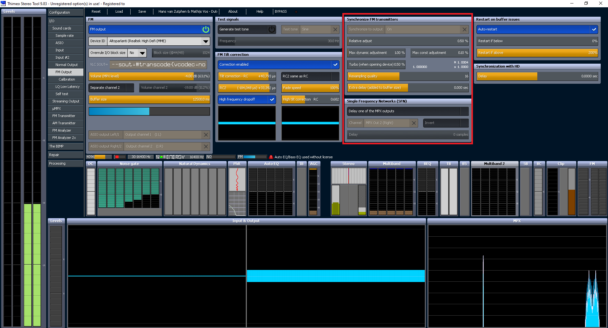Toggle the Invert option
The image size is (608, 328).
446,123
